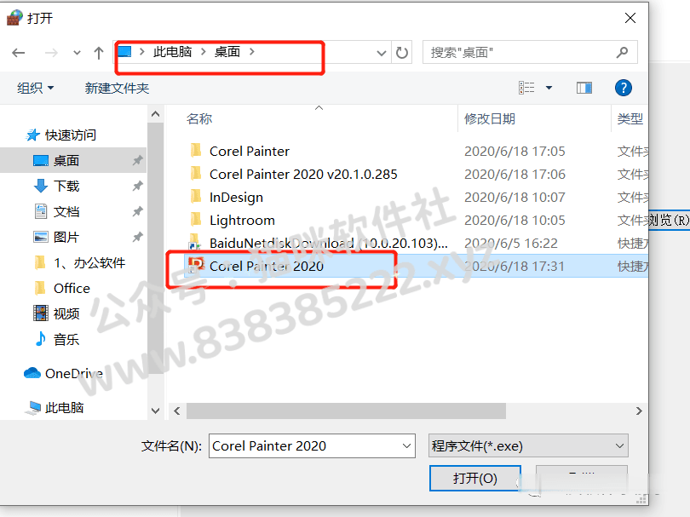Expand the view options dropdown arrow
The image size is (690, 517).
549,88
